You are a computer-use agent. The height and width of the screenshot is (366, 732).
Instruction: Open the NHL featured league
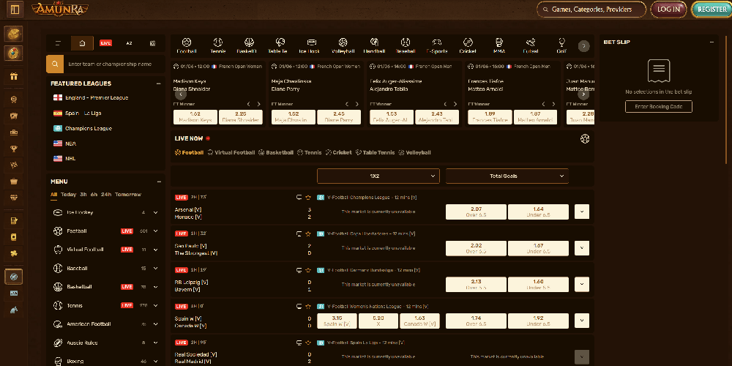point(70,159)
